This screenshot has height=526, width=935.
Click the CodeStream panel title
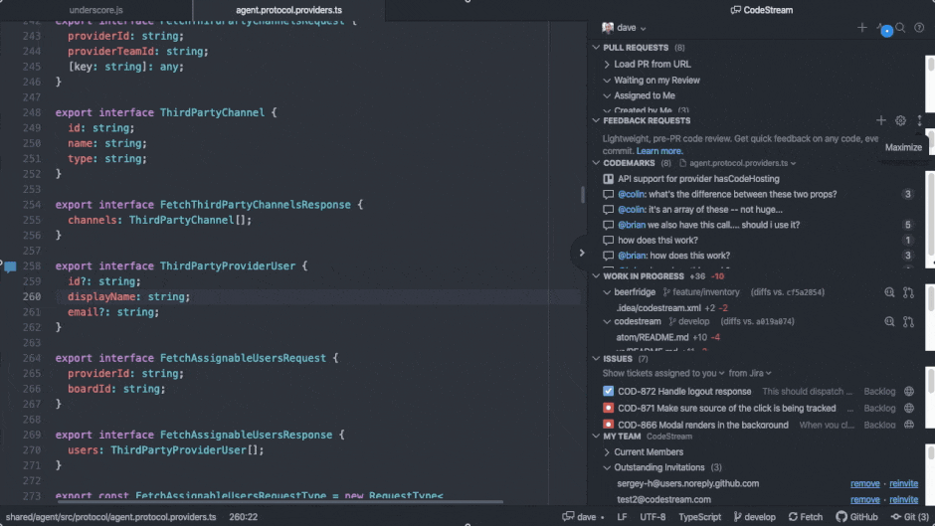tap(762, 10)
